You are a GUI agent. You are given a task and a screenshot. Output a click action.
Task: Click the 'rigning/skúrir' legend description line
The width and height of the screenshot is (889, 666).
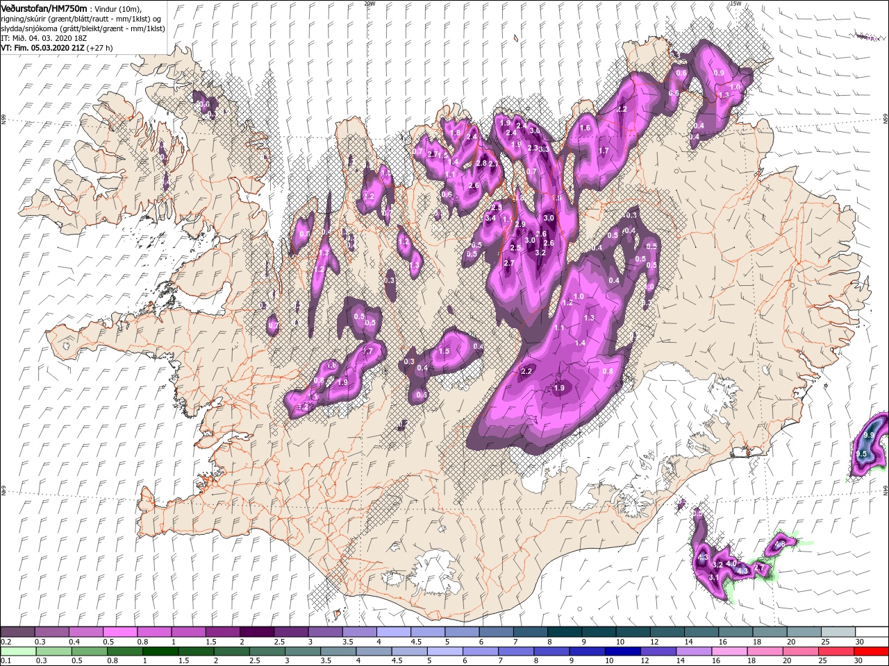coord(81,18)
